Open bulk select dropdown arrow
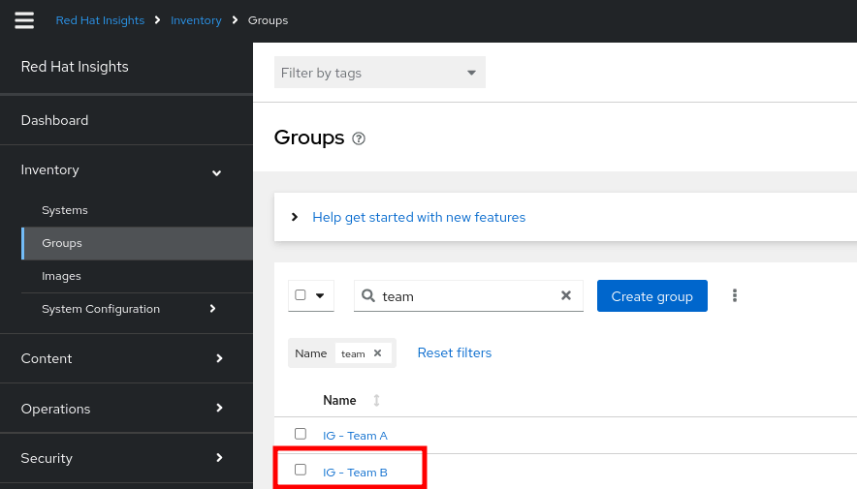This screenshot has width=857, height=489. pos(320,295)
